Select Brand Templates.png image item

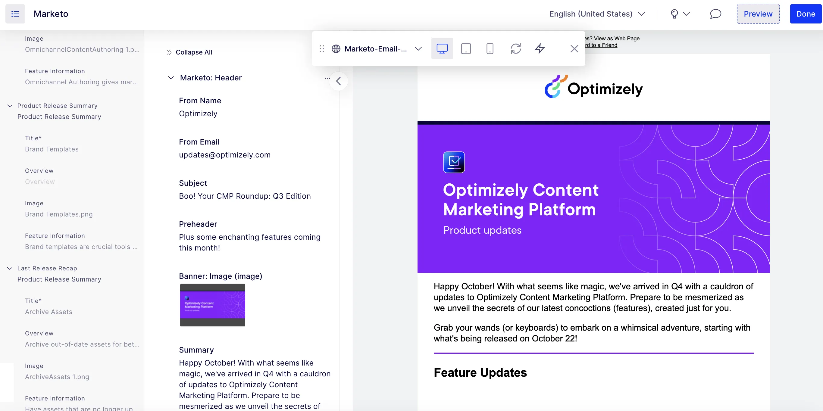pyautogui.click(x=59, y=214)
